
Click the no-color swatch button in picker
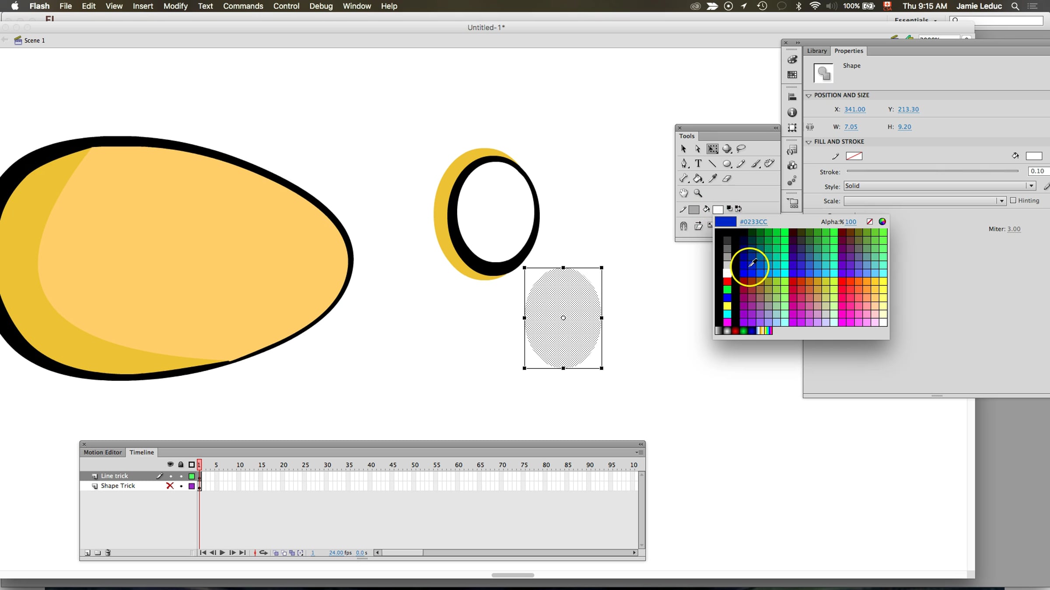point(870,222)
